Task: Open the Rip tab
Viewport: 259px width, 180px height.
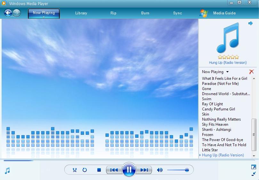Action: pyautogui.click(x=113, y=13)
